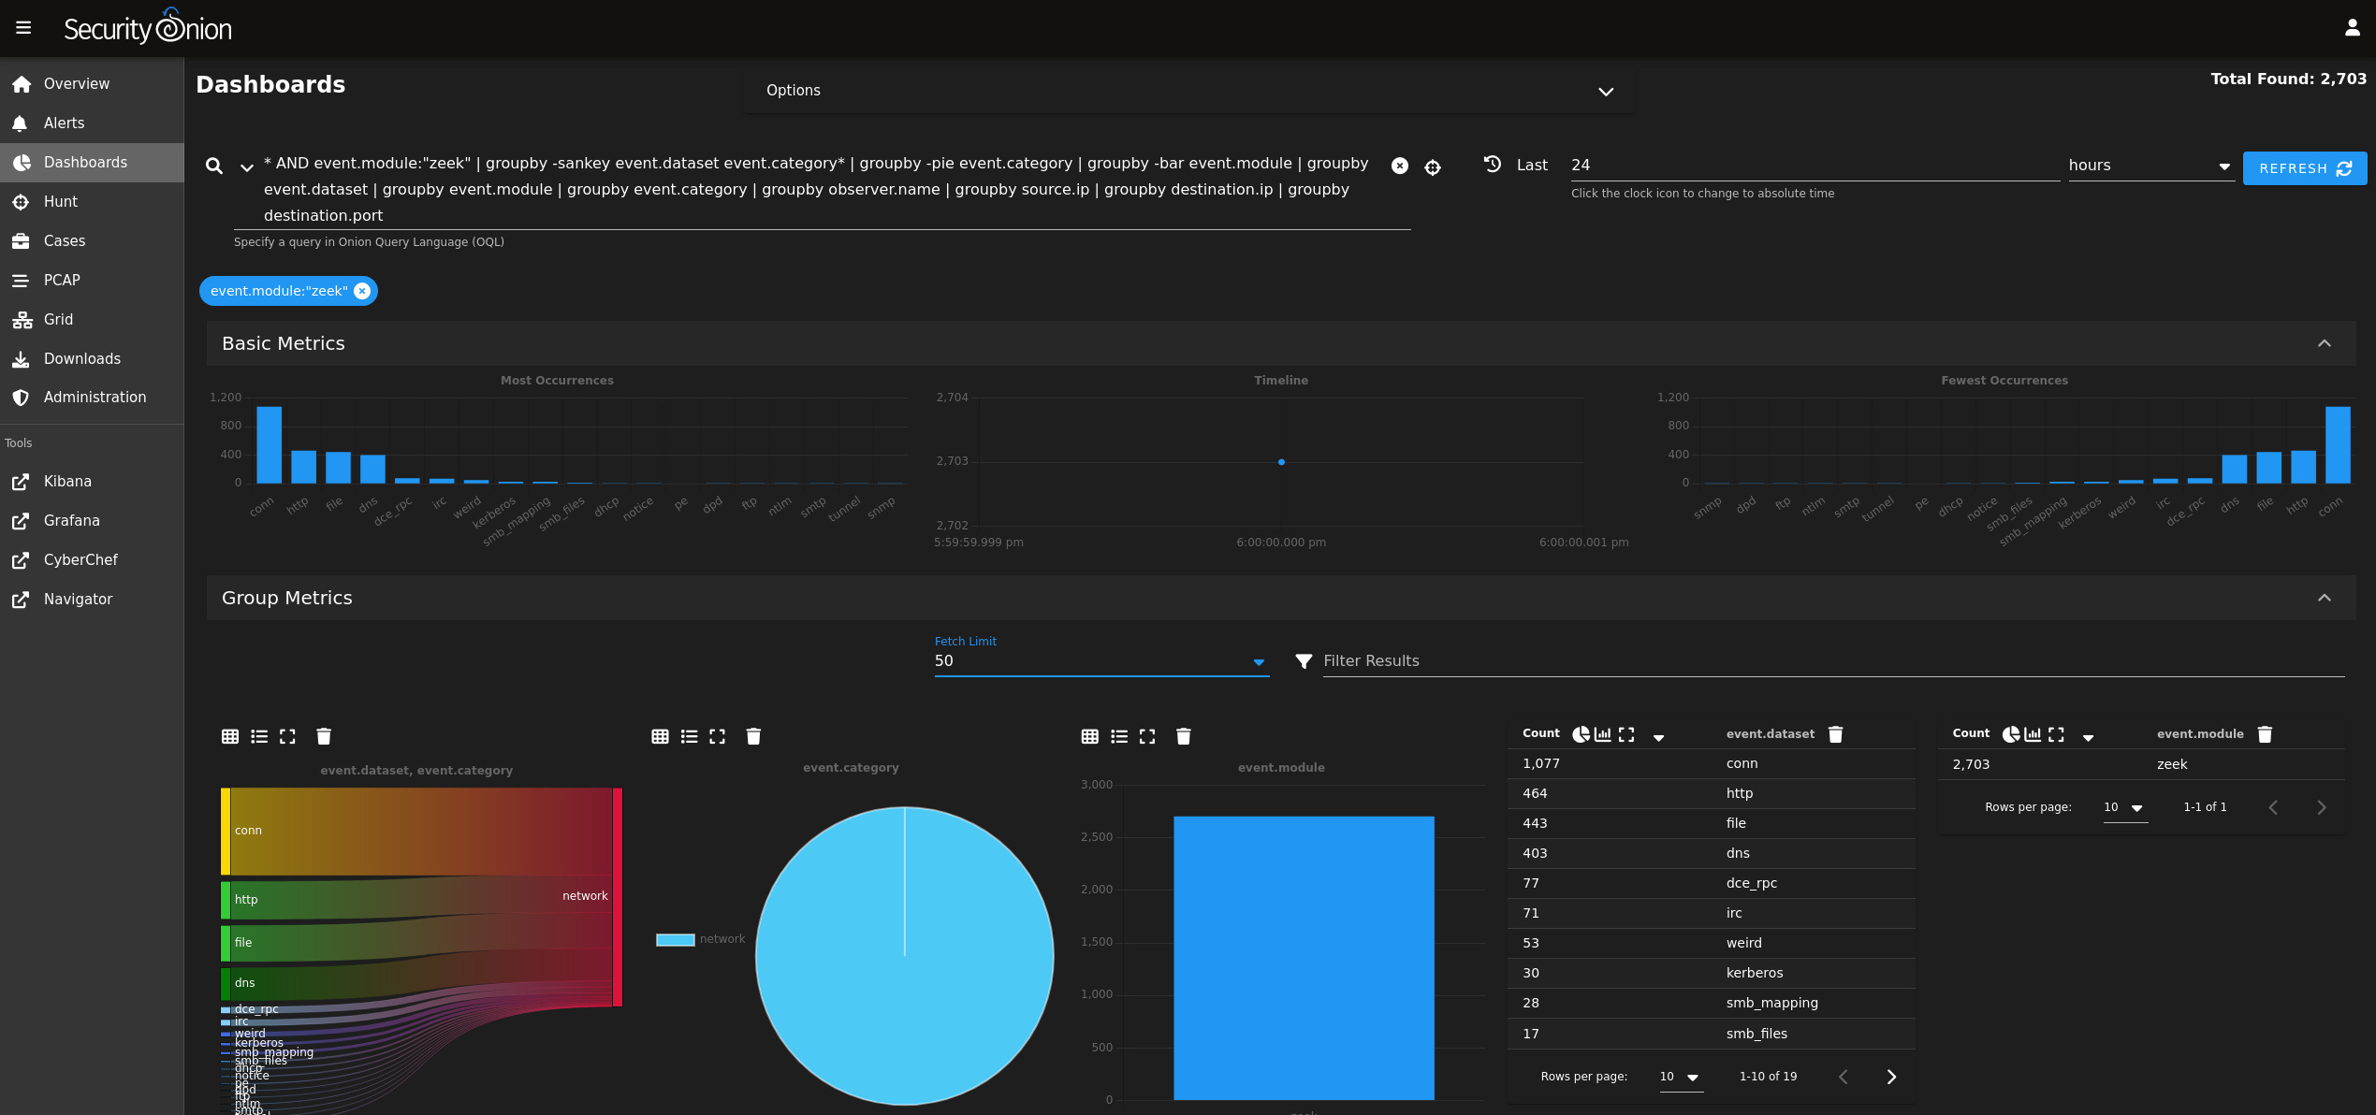Remove the event.module filter chip
This screenshot has width=2376, height=1115.
pos(362,291)
